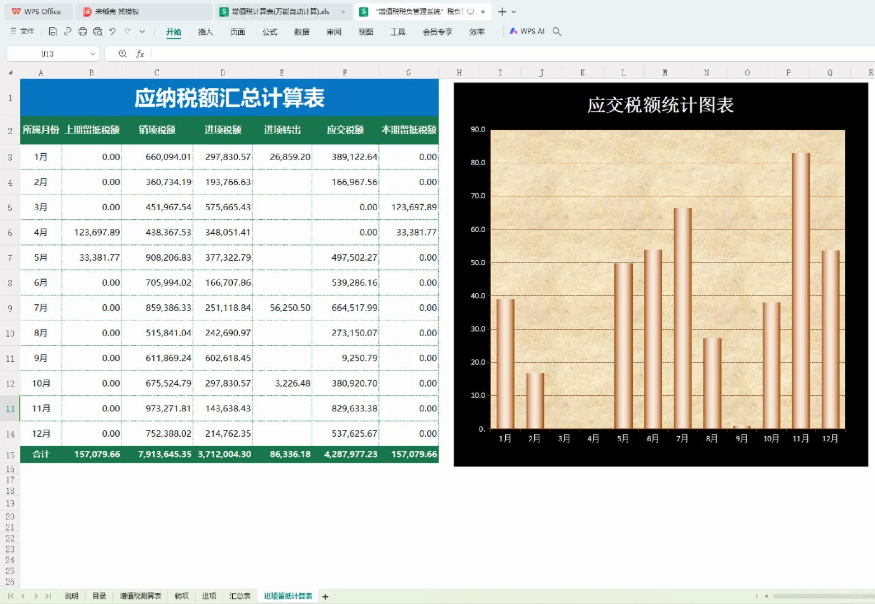Open the 文件 menu
The width and height of the screenshot is (875, 604).
(x=25, y=31)
